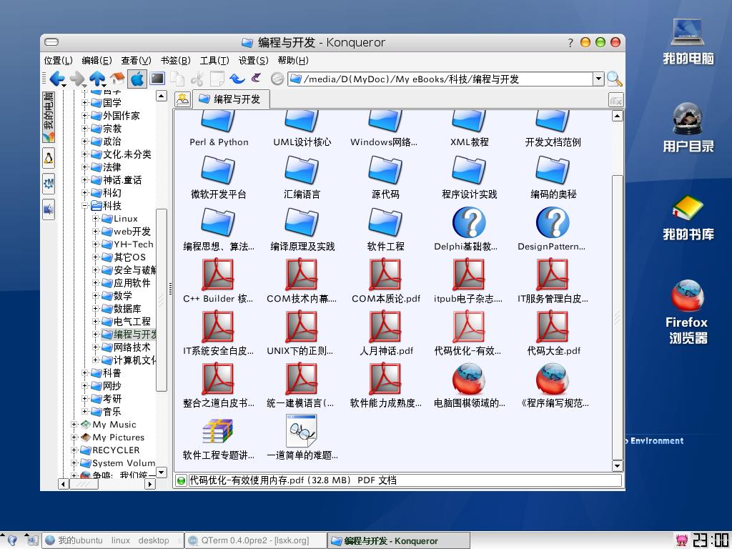Go back with the blue left arrow
This screenshot has height=549, width=732.
pos(57,79)
